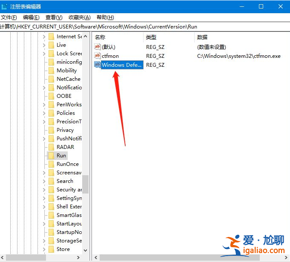Maximize the Registry Editor window
Screen dimensions: 290x262
[x=261, y=6]
